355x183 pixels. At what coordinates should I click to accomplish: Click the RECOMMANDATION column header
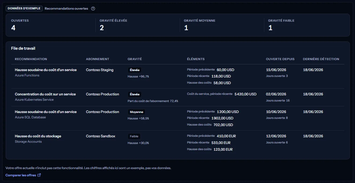click(31, 59)
